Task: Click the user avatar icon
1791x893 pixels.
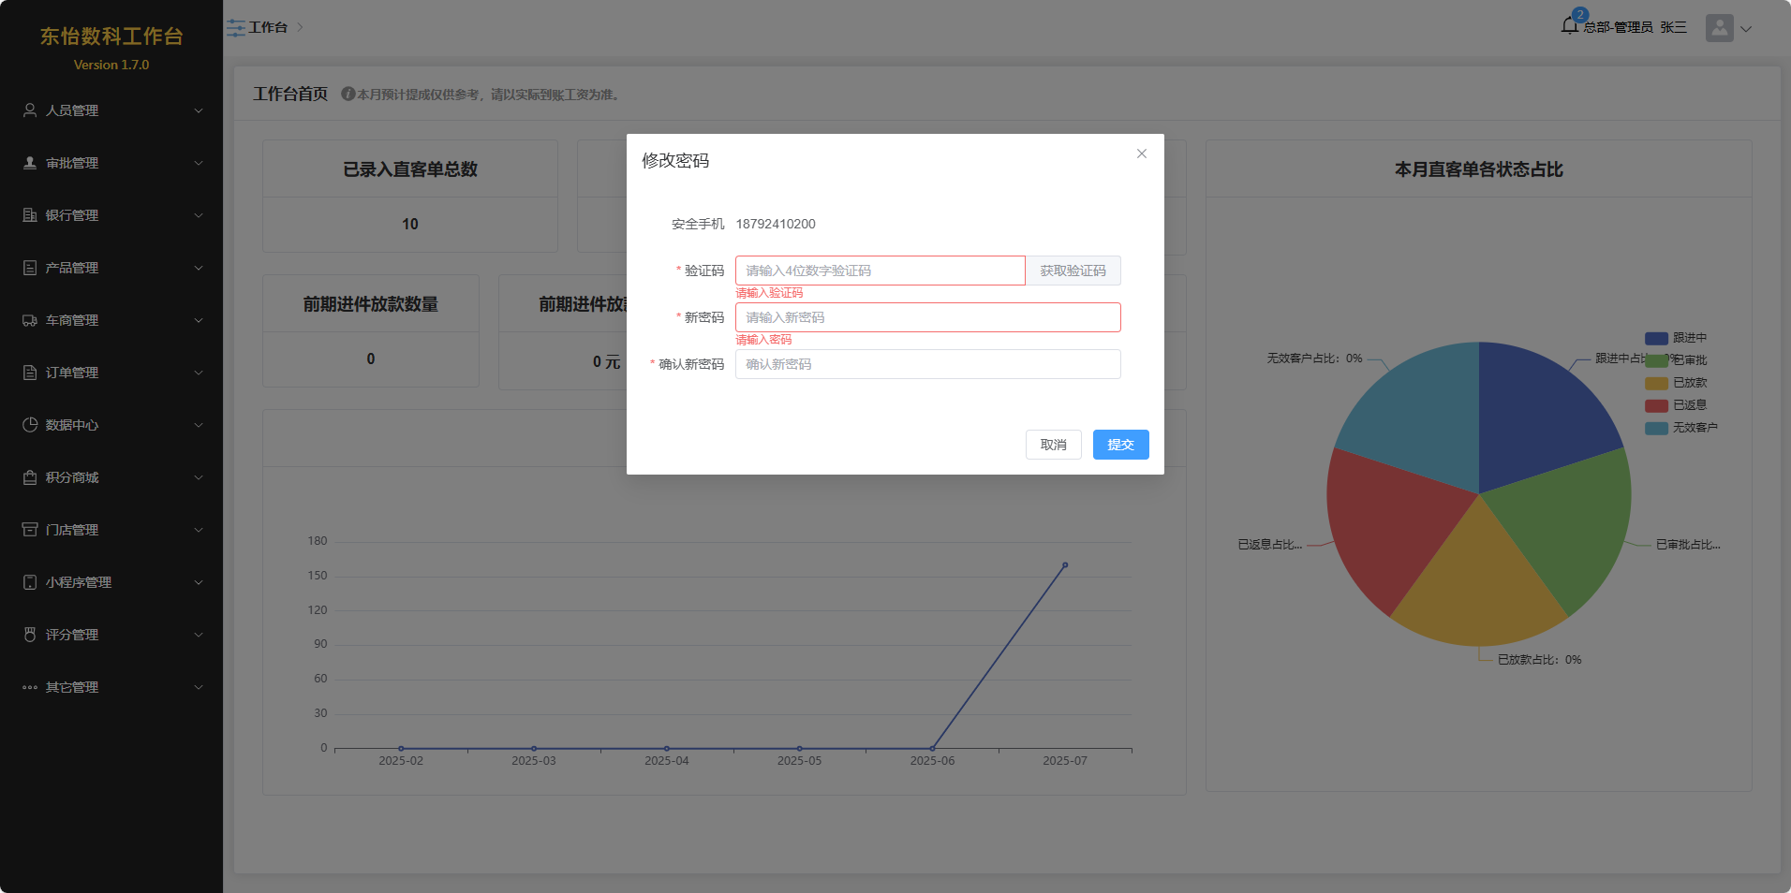Action: pyautogui.click(x=1719, y=28)
